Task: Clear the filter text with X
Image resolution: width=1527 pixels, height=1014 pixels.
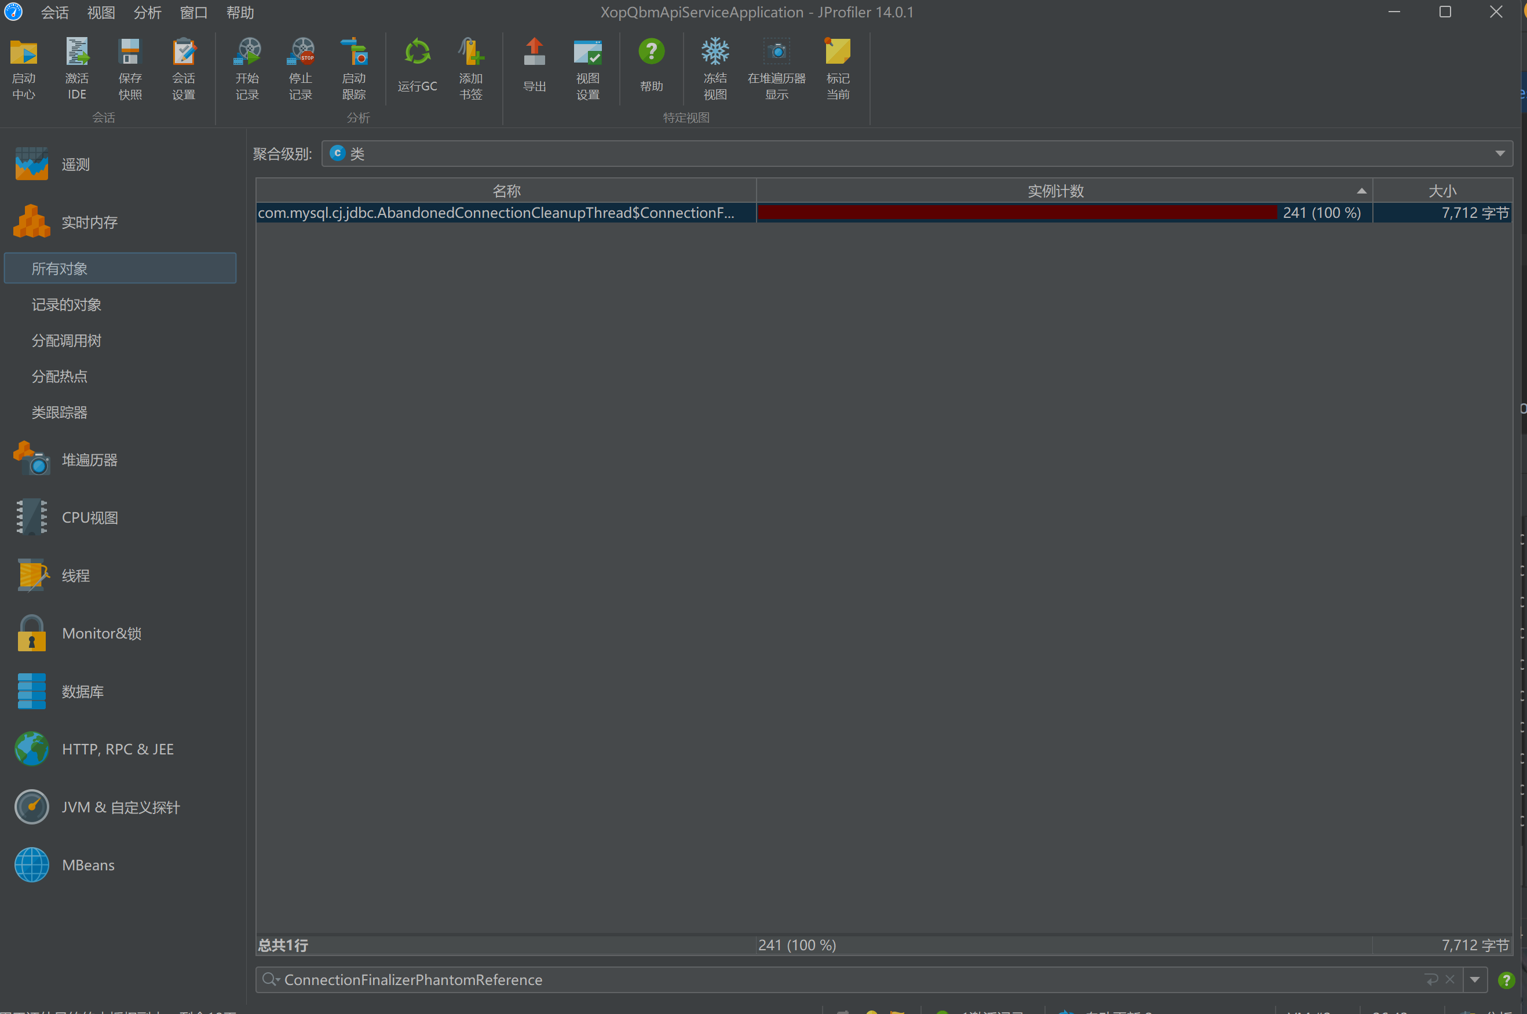Action: pyautogui.click(x=1450, y=980)
